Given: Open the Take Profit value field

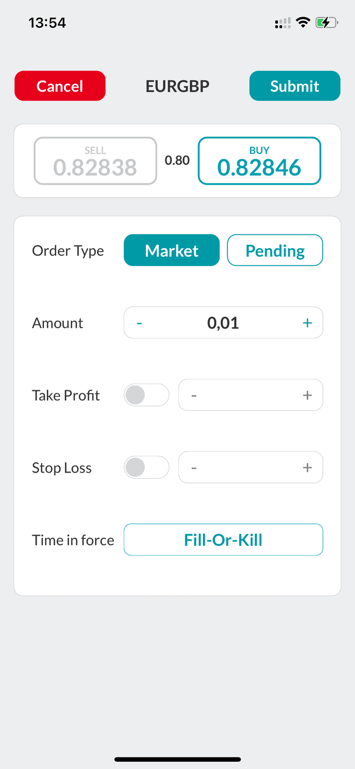Looking at the screenshot, I should [x=250, y=395].
